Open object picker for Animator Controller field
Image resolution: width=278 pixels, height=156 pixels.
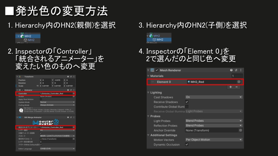pos(74,93)
